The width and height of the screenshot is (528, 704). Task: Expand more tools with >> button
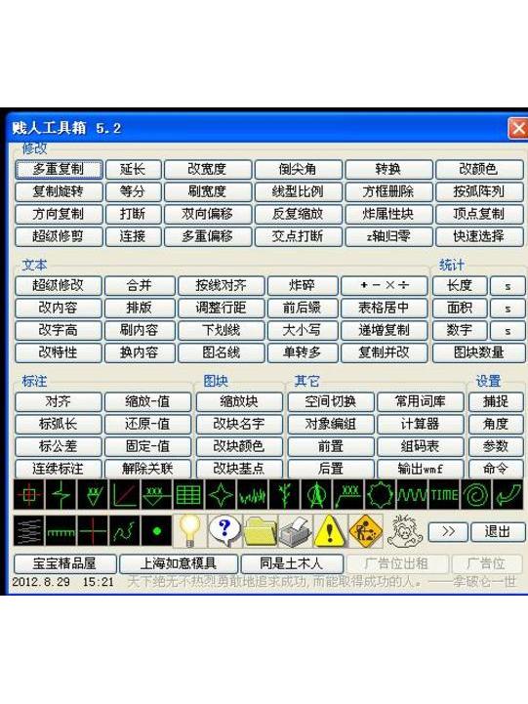tap(448, 531)
